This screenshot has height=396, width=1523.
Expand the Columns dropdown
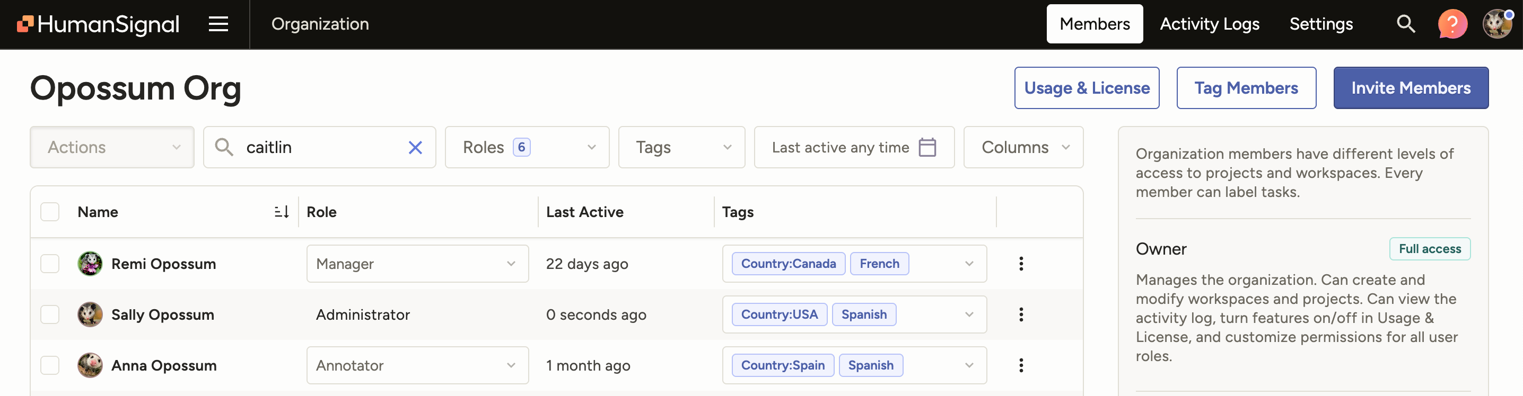pyautogui.click(x=1023, y=148)
